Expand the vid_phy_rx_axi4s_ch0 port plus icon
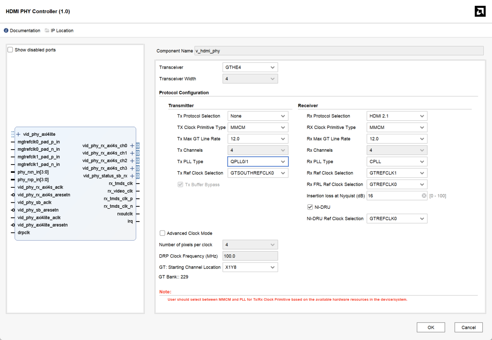The width and height of the screenshot is (492, 340). point(132,146)
